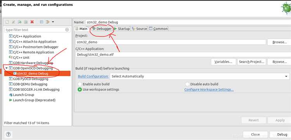This screenshot has height=140, width=291.
Task: Switch to the Source tab
Action: (x=139, y=29)
